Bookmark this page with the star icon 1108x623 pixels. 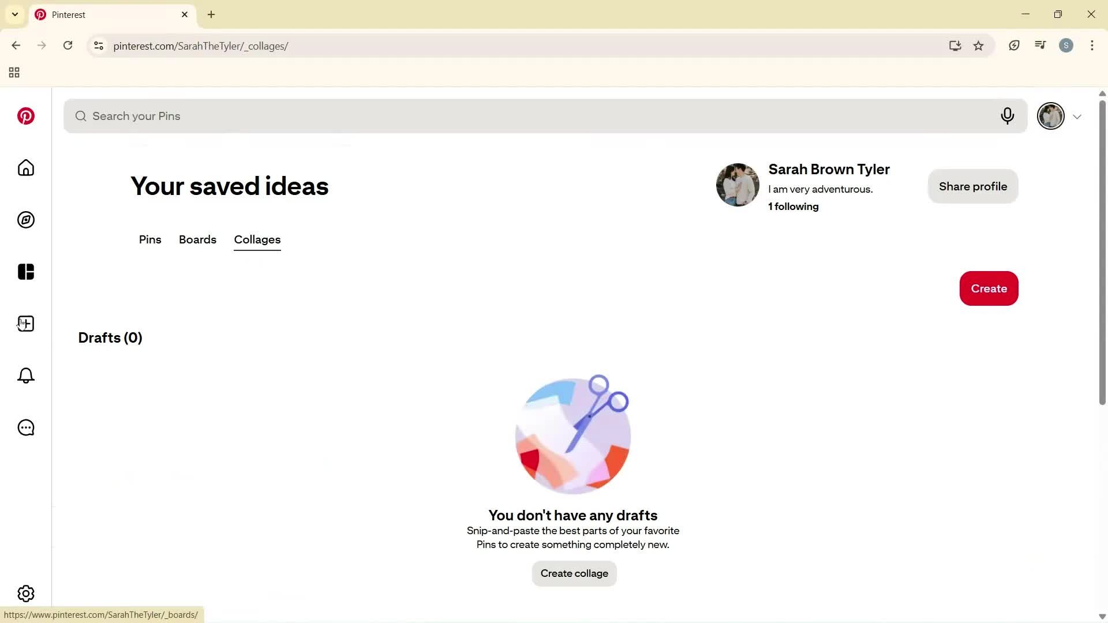pos(979,46)
